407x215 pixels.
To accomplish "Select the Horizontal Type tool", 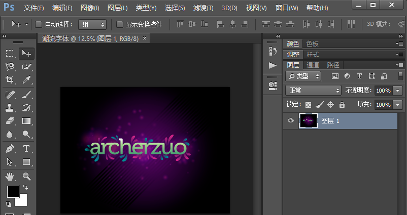I will pyautogui.click(x=26, y=149).
